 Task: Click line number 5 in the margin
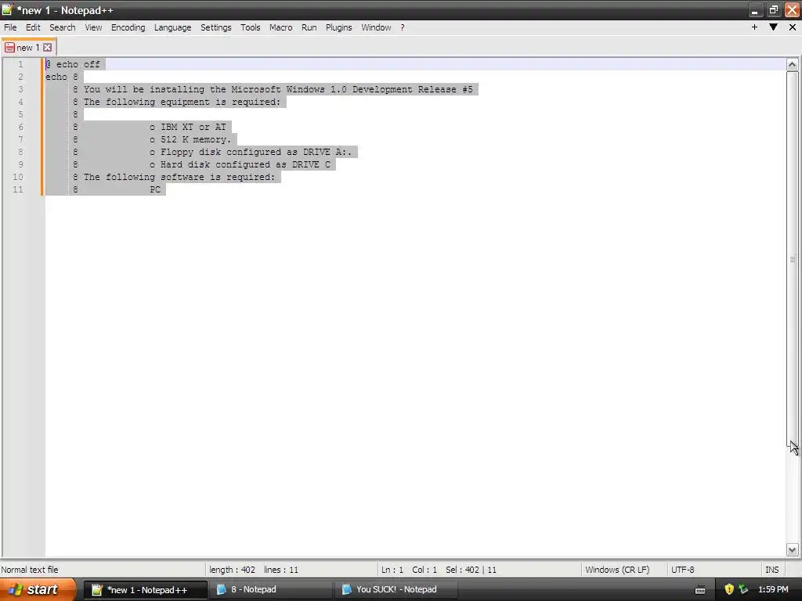(x=20, y=114)
